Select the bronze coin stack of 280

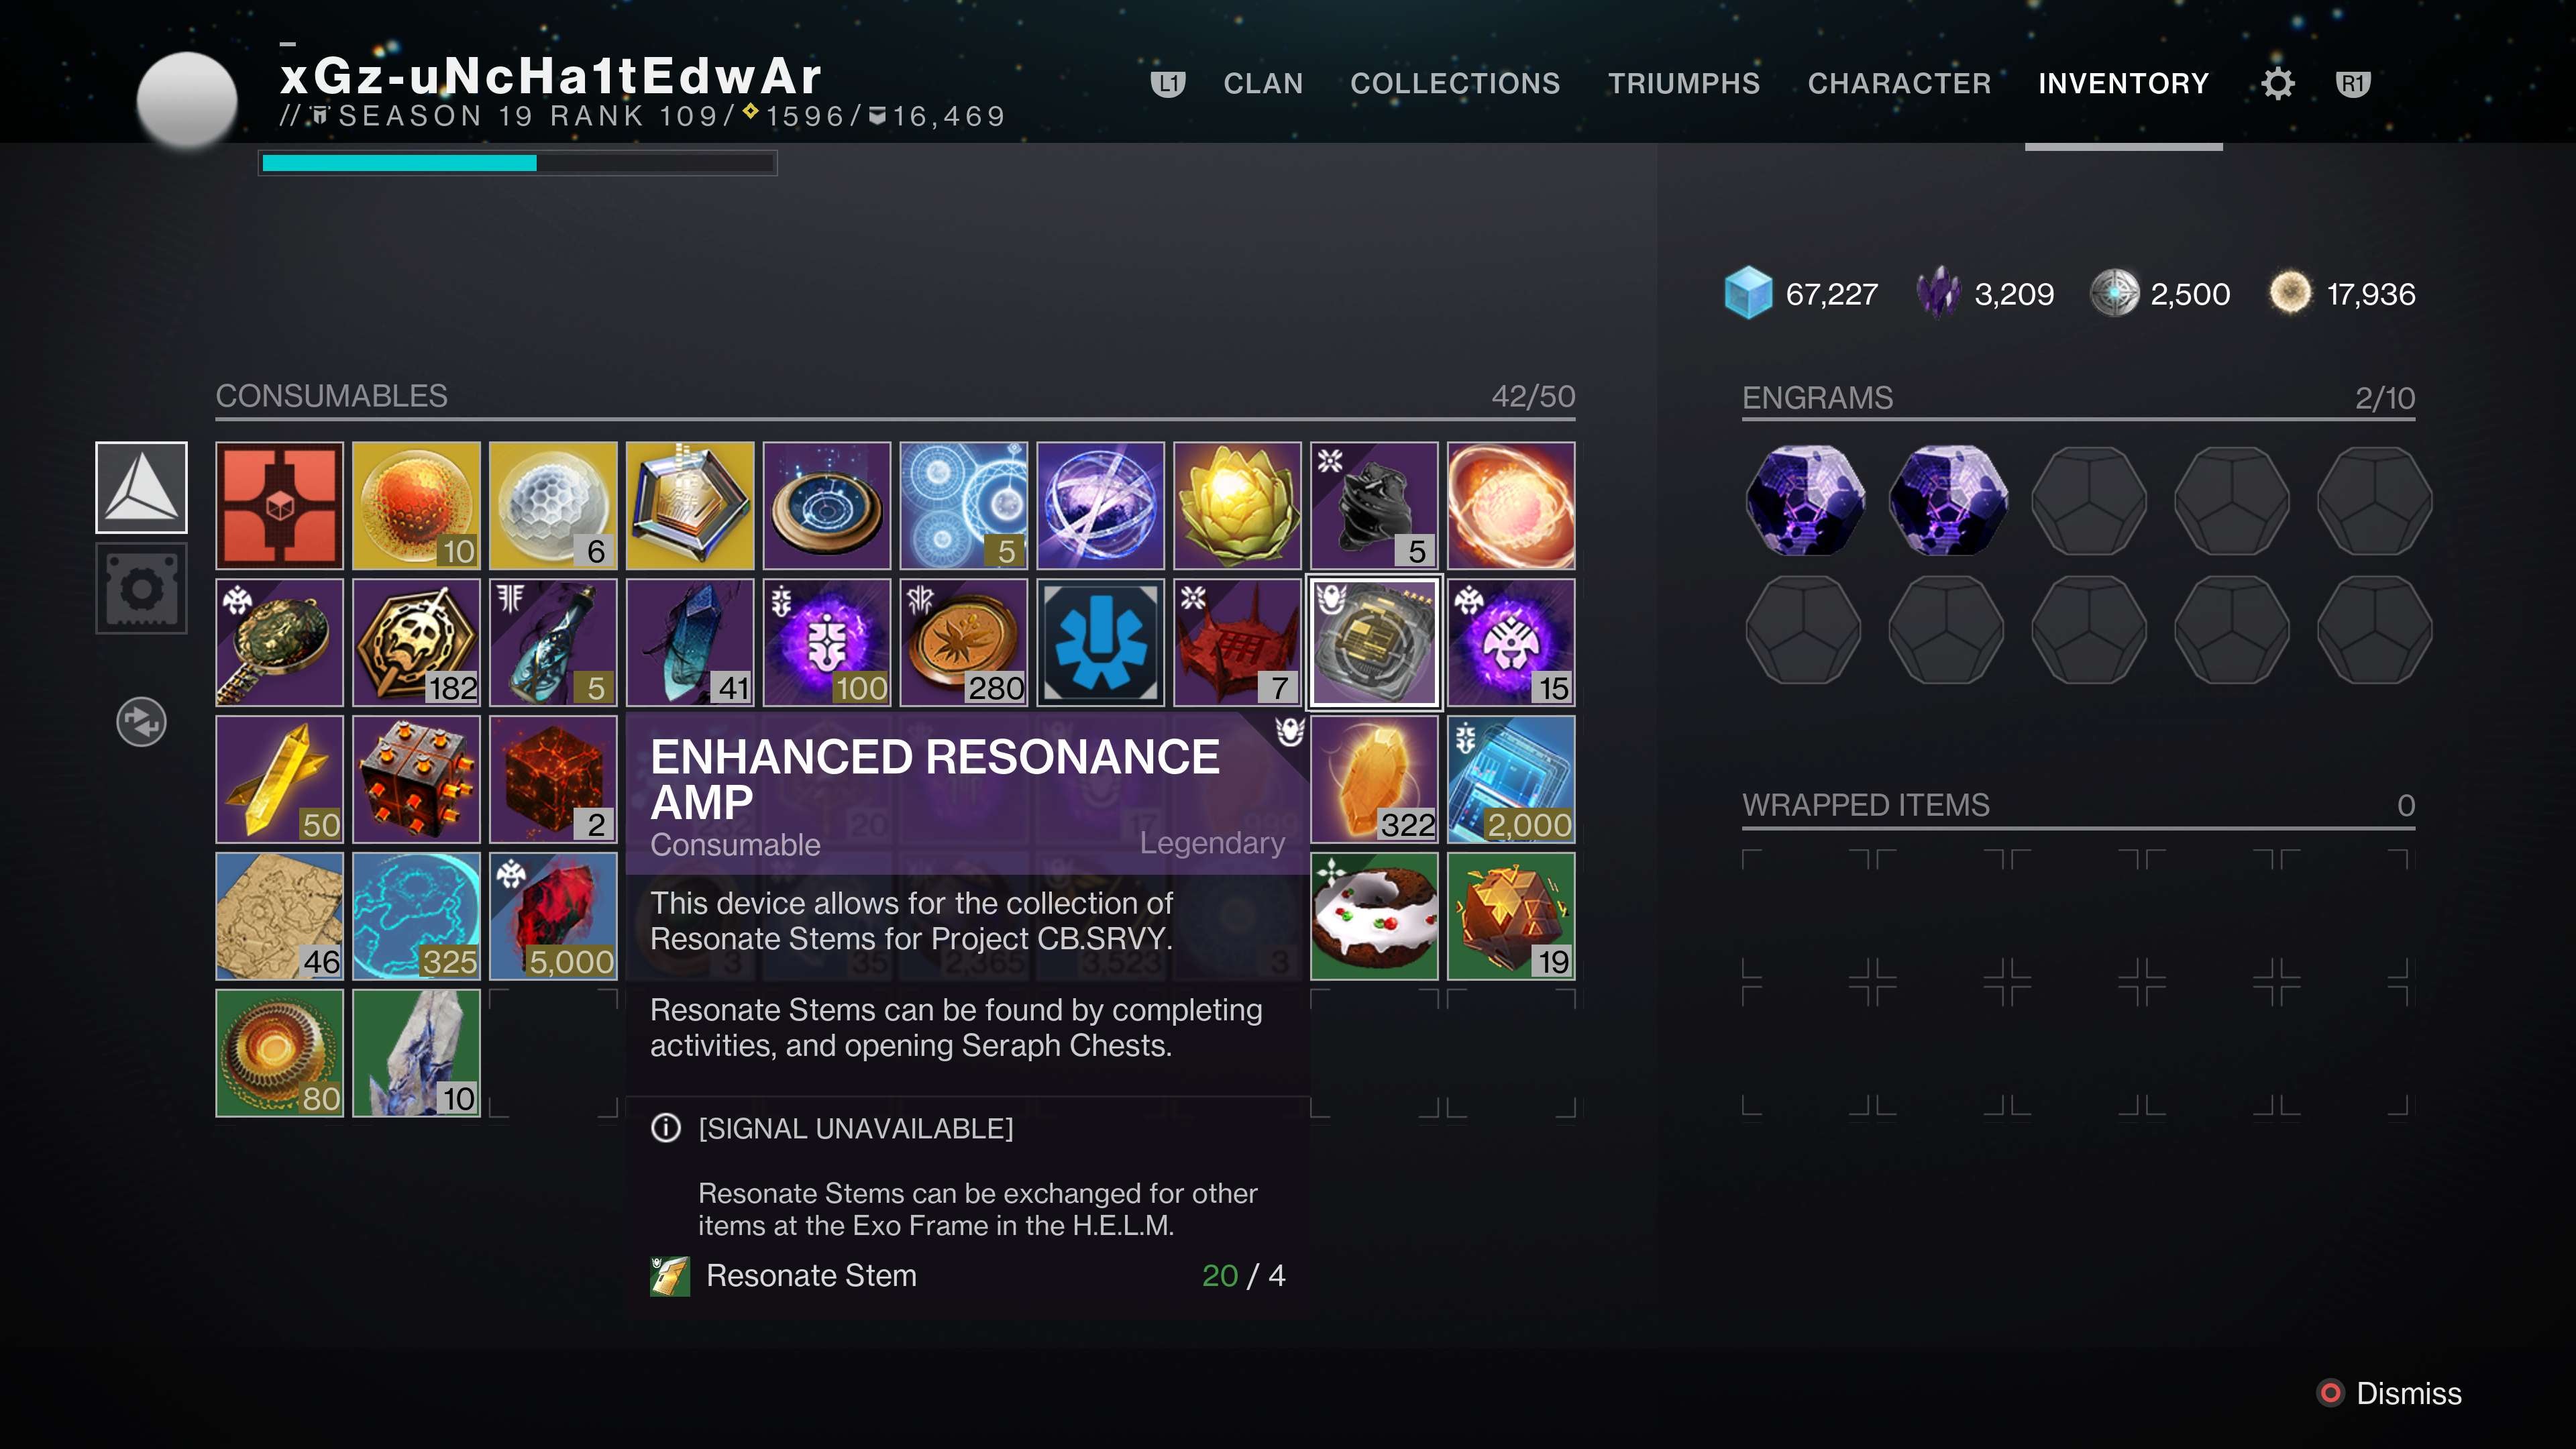pos(963,642)
